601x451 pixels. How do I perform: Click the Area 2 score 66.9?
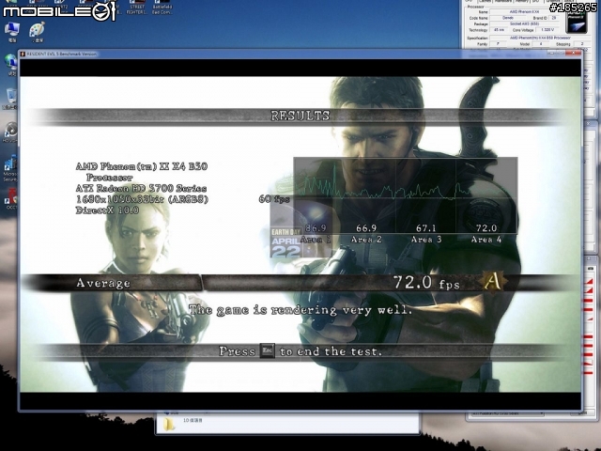pos(366,228)
